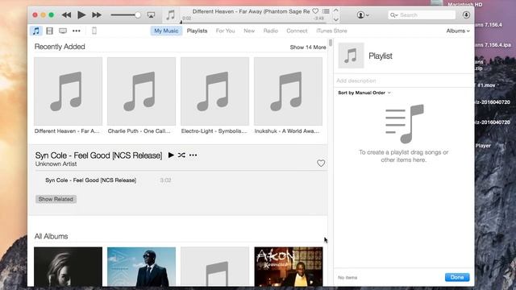Go to the Radio tab

tap(271, 31)
